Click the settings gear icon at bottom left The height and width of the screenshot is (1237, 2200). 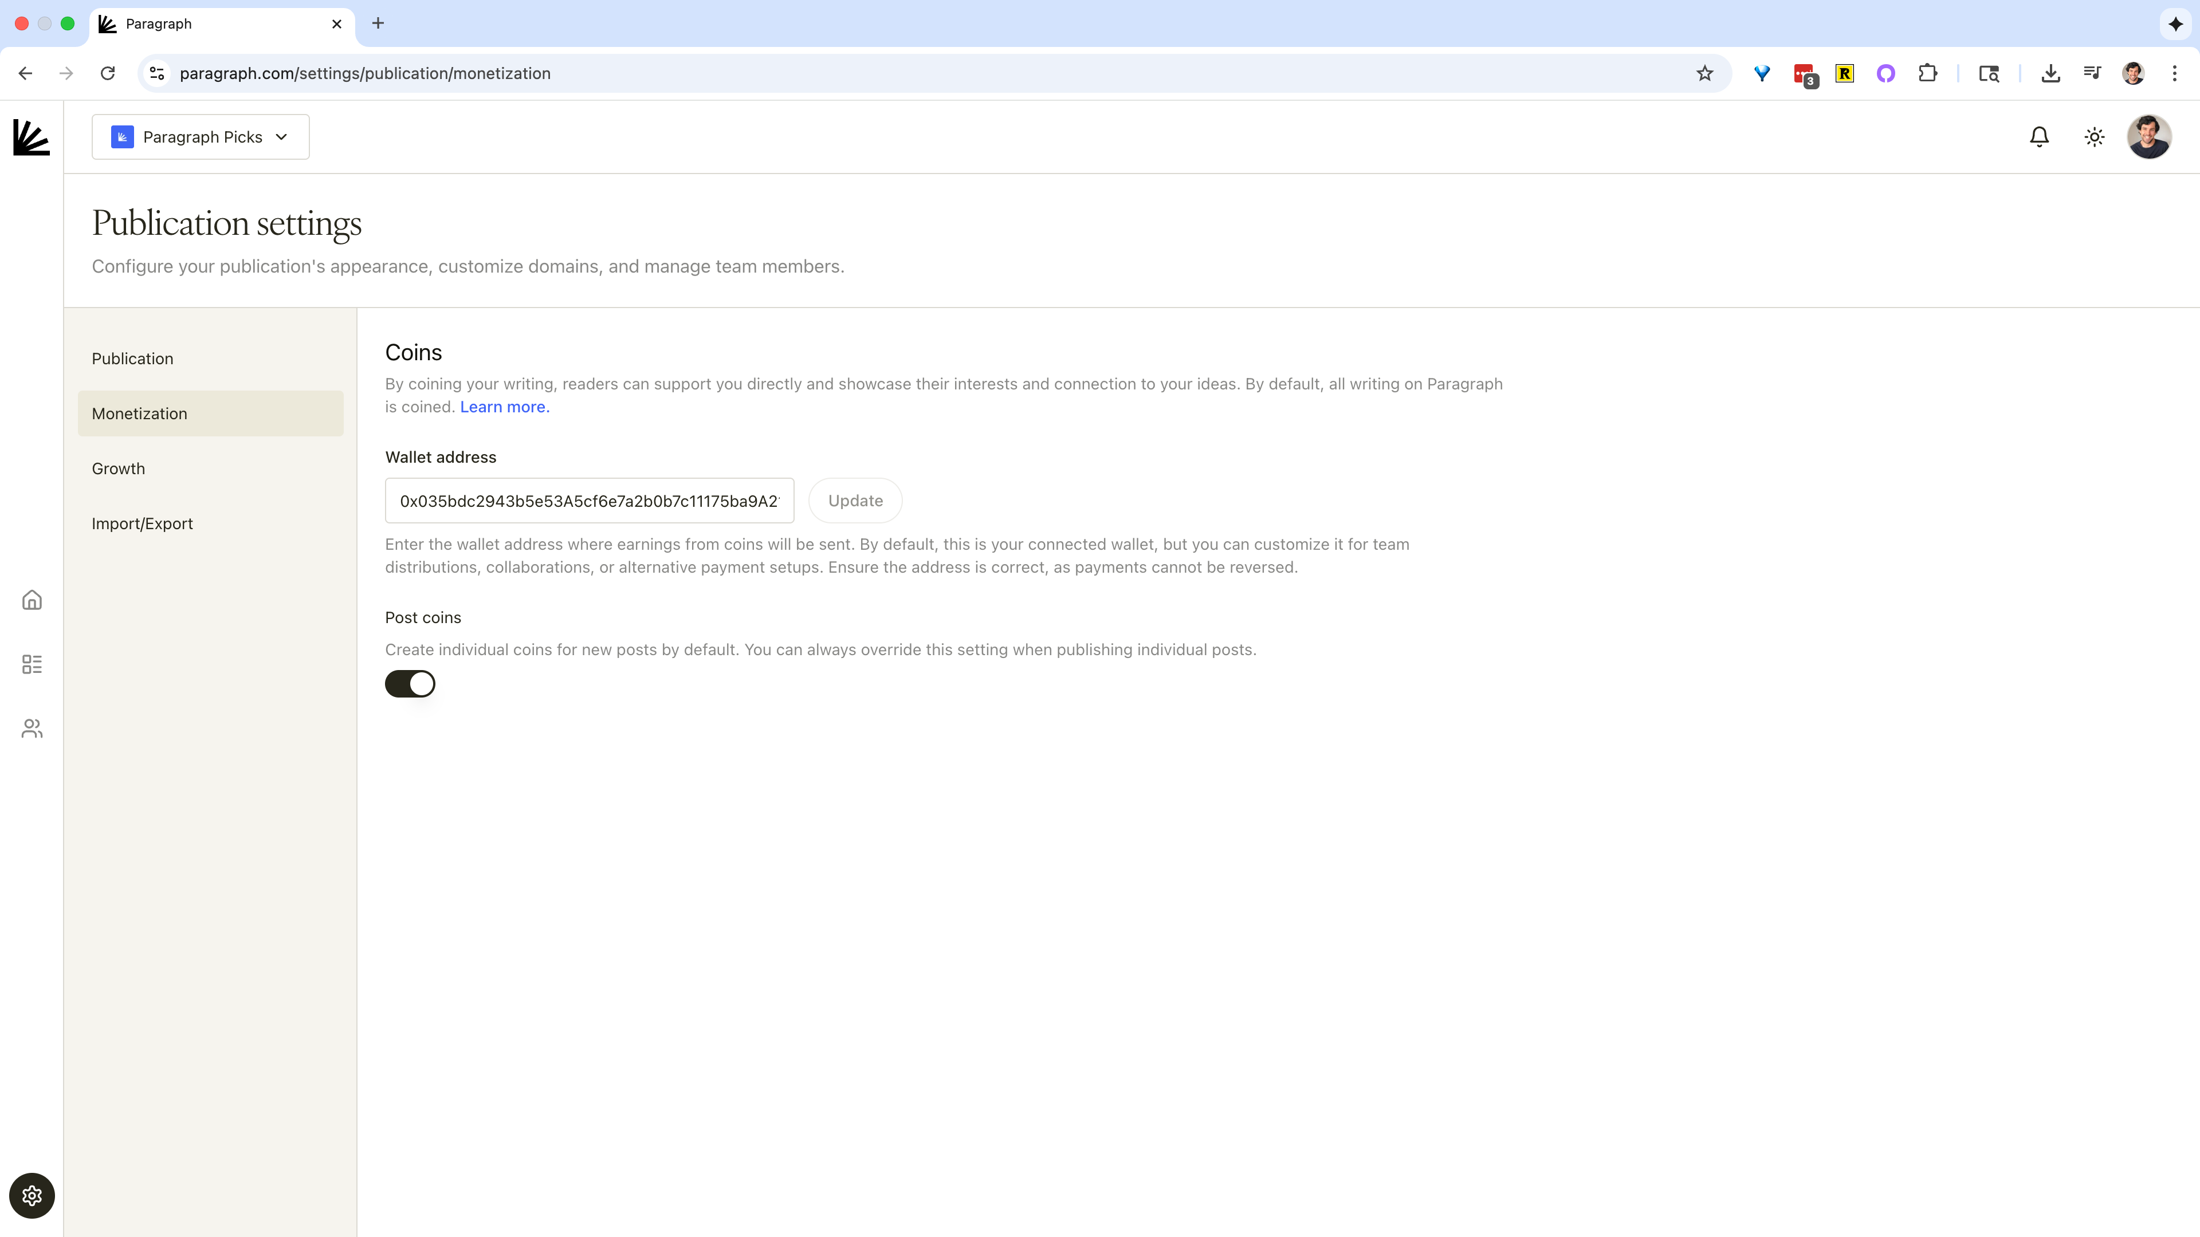(x=32, y=1195)
